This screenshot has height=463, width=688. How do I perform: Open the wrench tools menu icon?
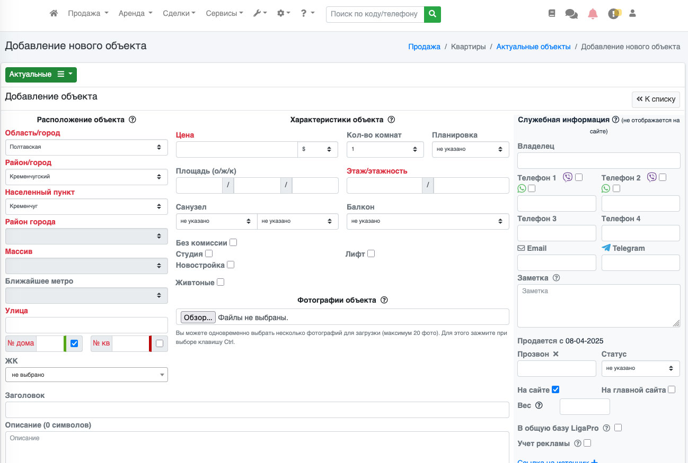click(260, 14)
